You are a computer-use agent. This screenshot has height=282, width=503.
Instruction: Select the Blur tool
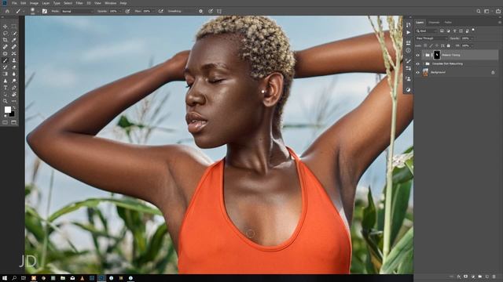[14, 74]
